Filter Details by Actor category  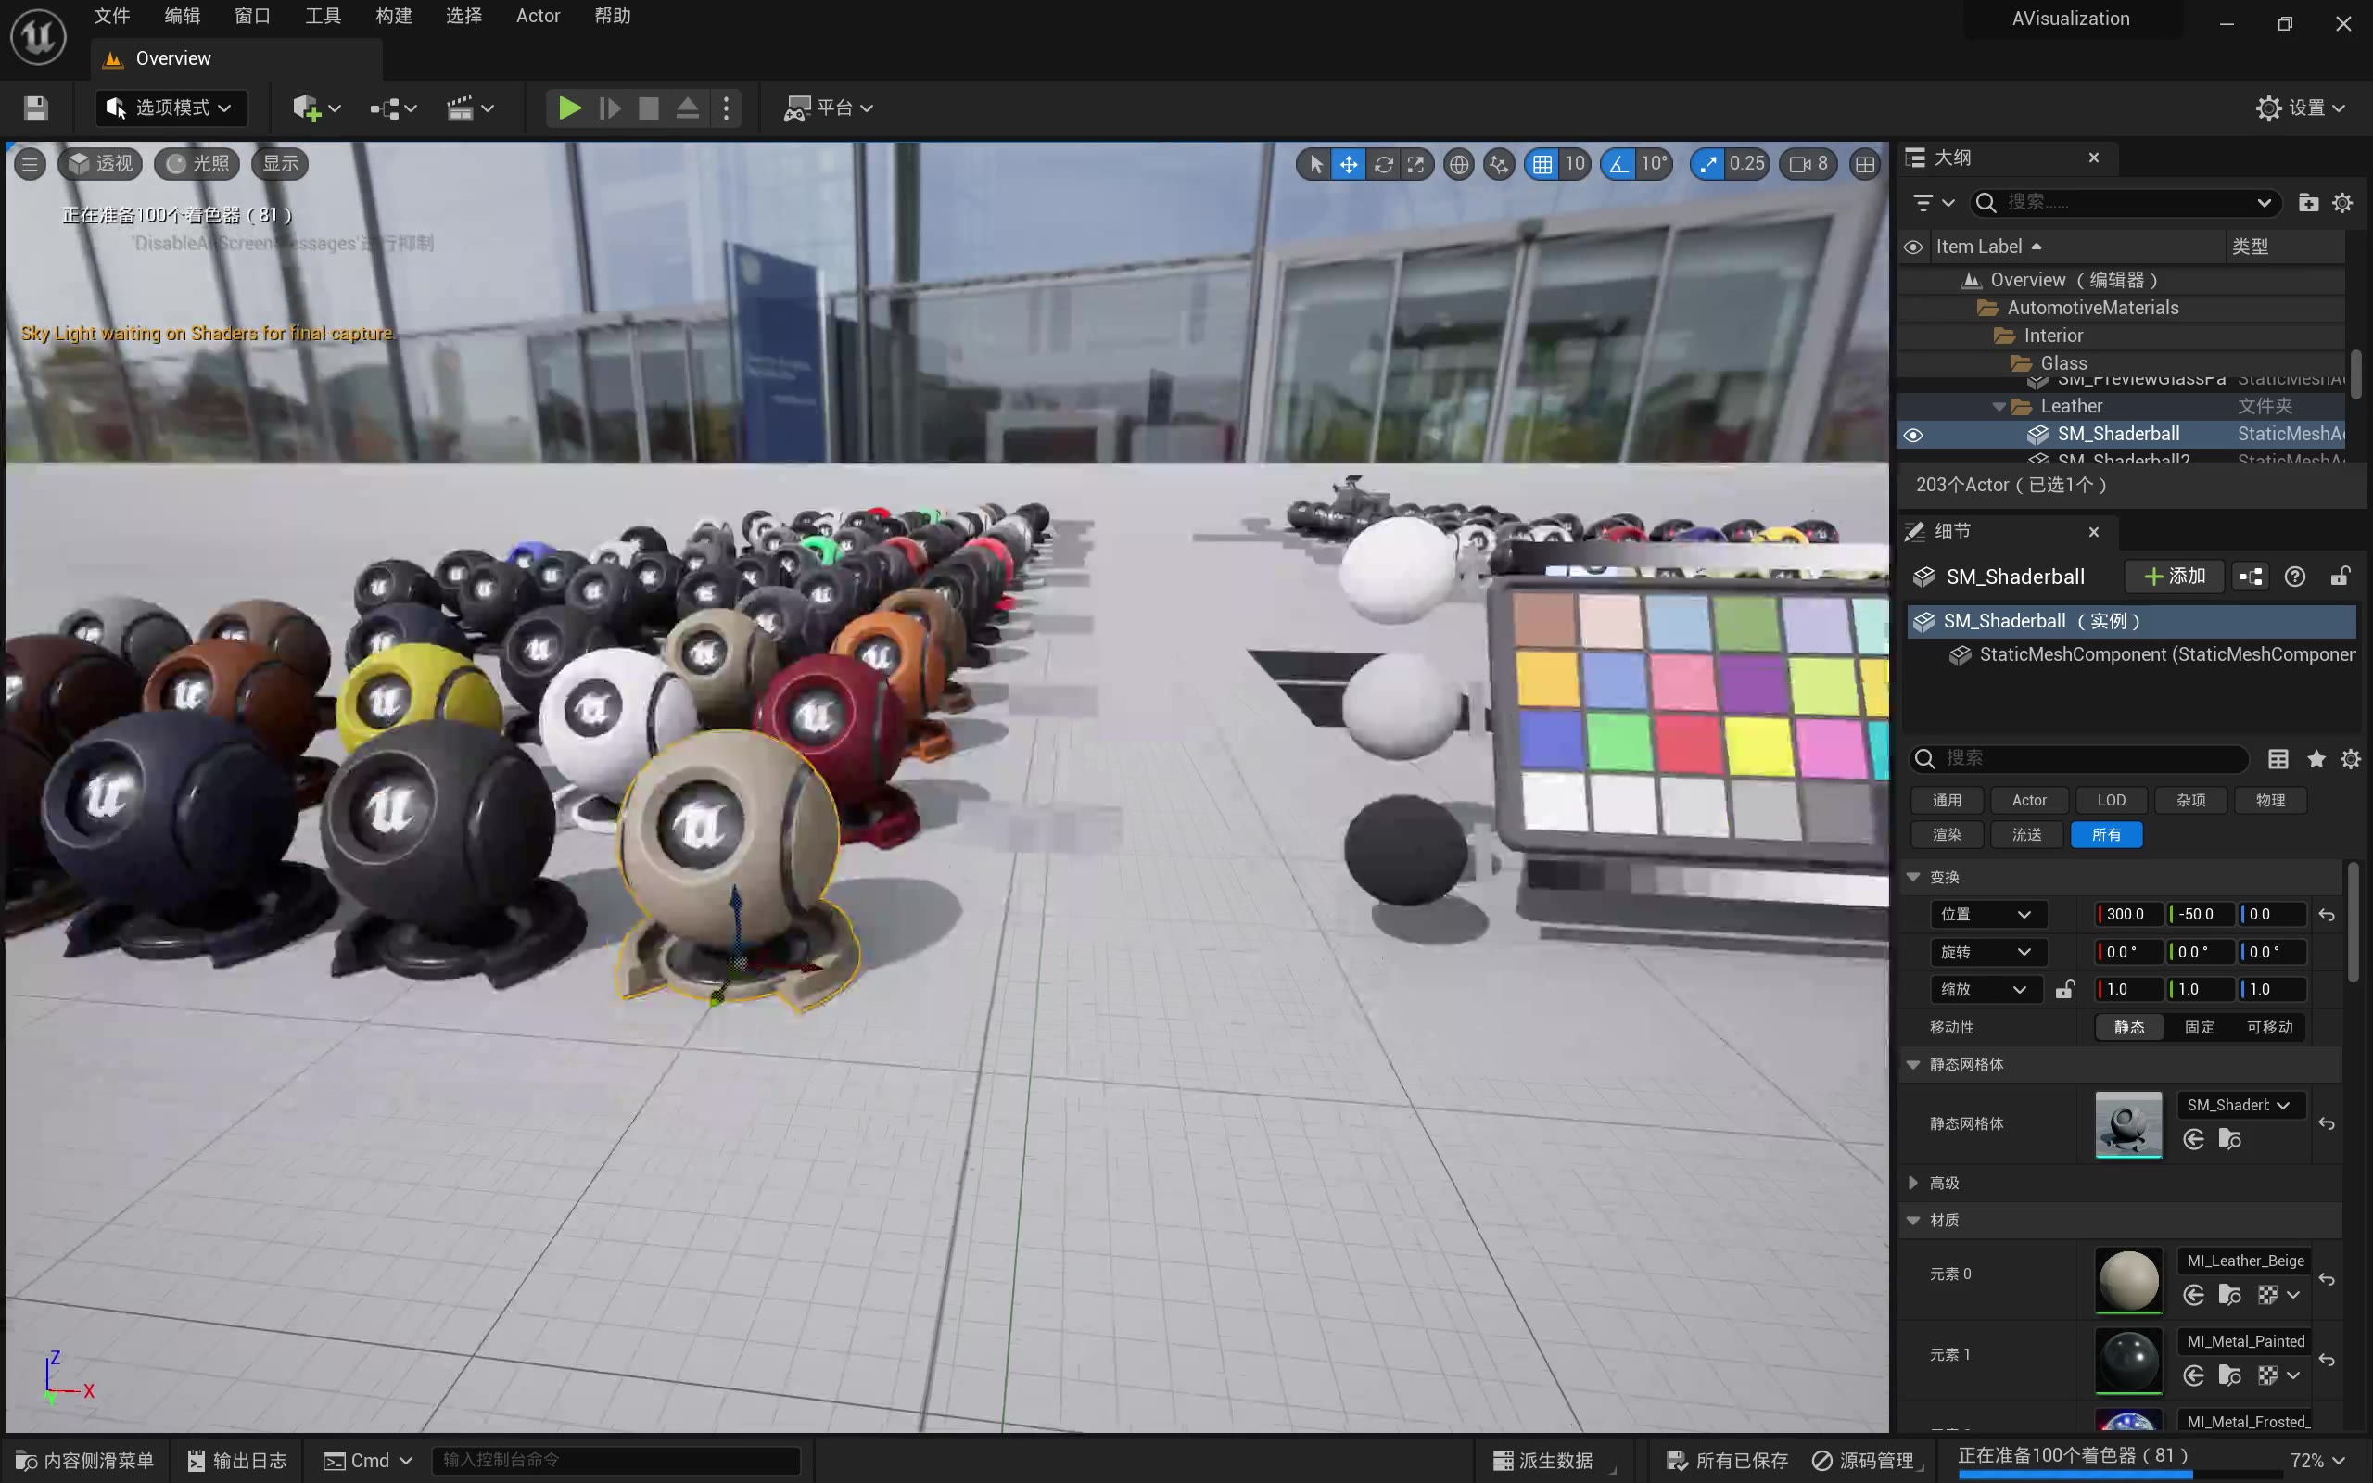tap(2029, 800)
